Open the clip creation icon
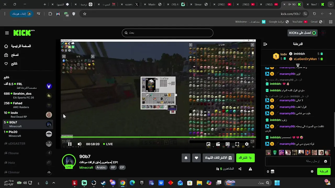This screenshot has height=188, width=335. click(x=218, y=144)
